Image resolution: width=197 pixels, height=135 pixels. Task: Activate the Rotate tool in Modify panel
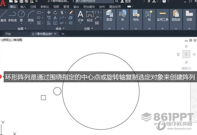[x=55, y=12]
